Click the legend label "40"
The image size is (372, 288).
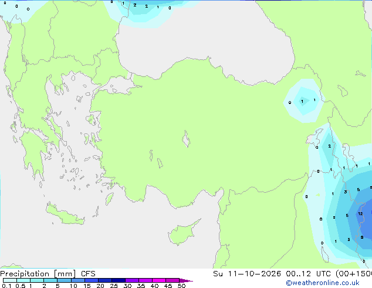154,286
